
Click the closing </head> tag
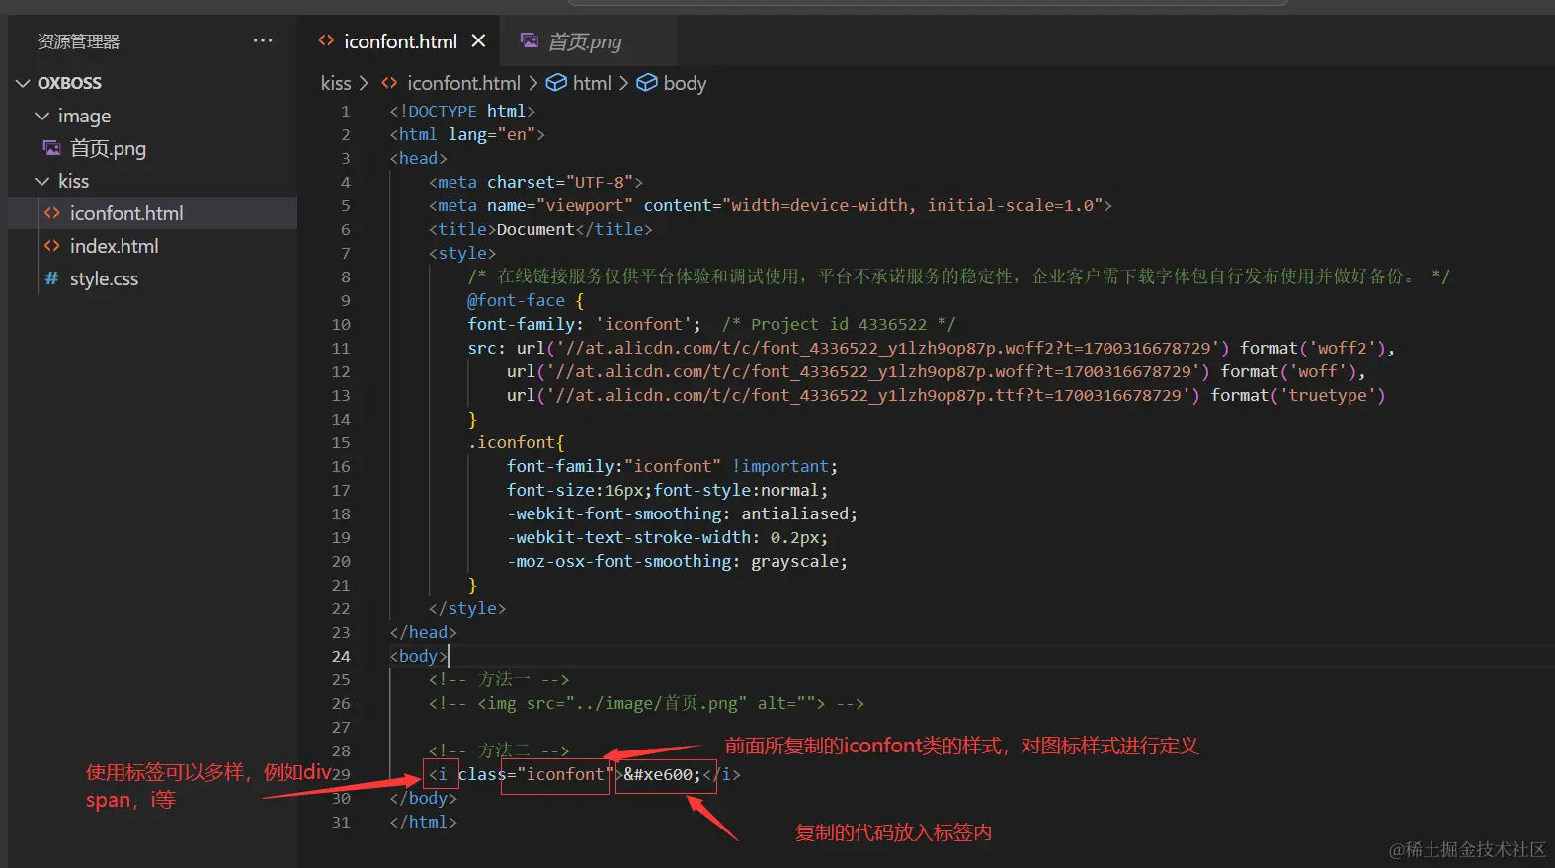pyautogui.click(x=423, y=632)
